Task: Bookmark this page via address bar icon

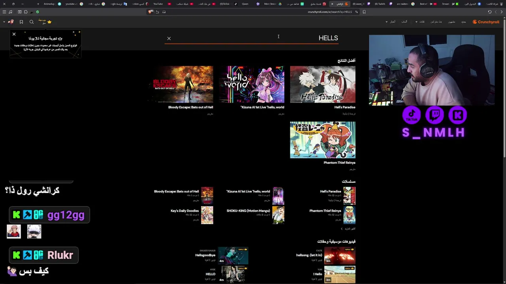Action: tap(364, 12)
